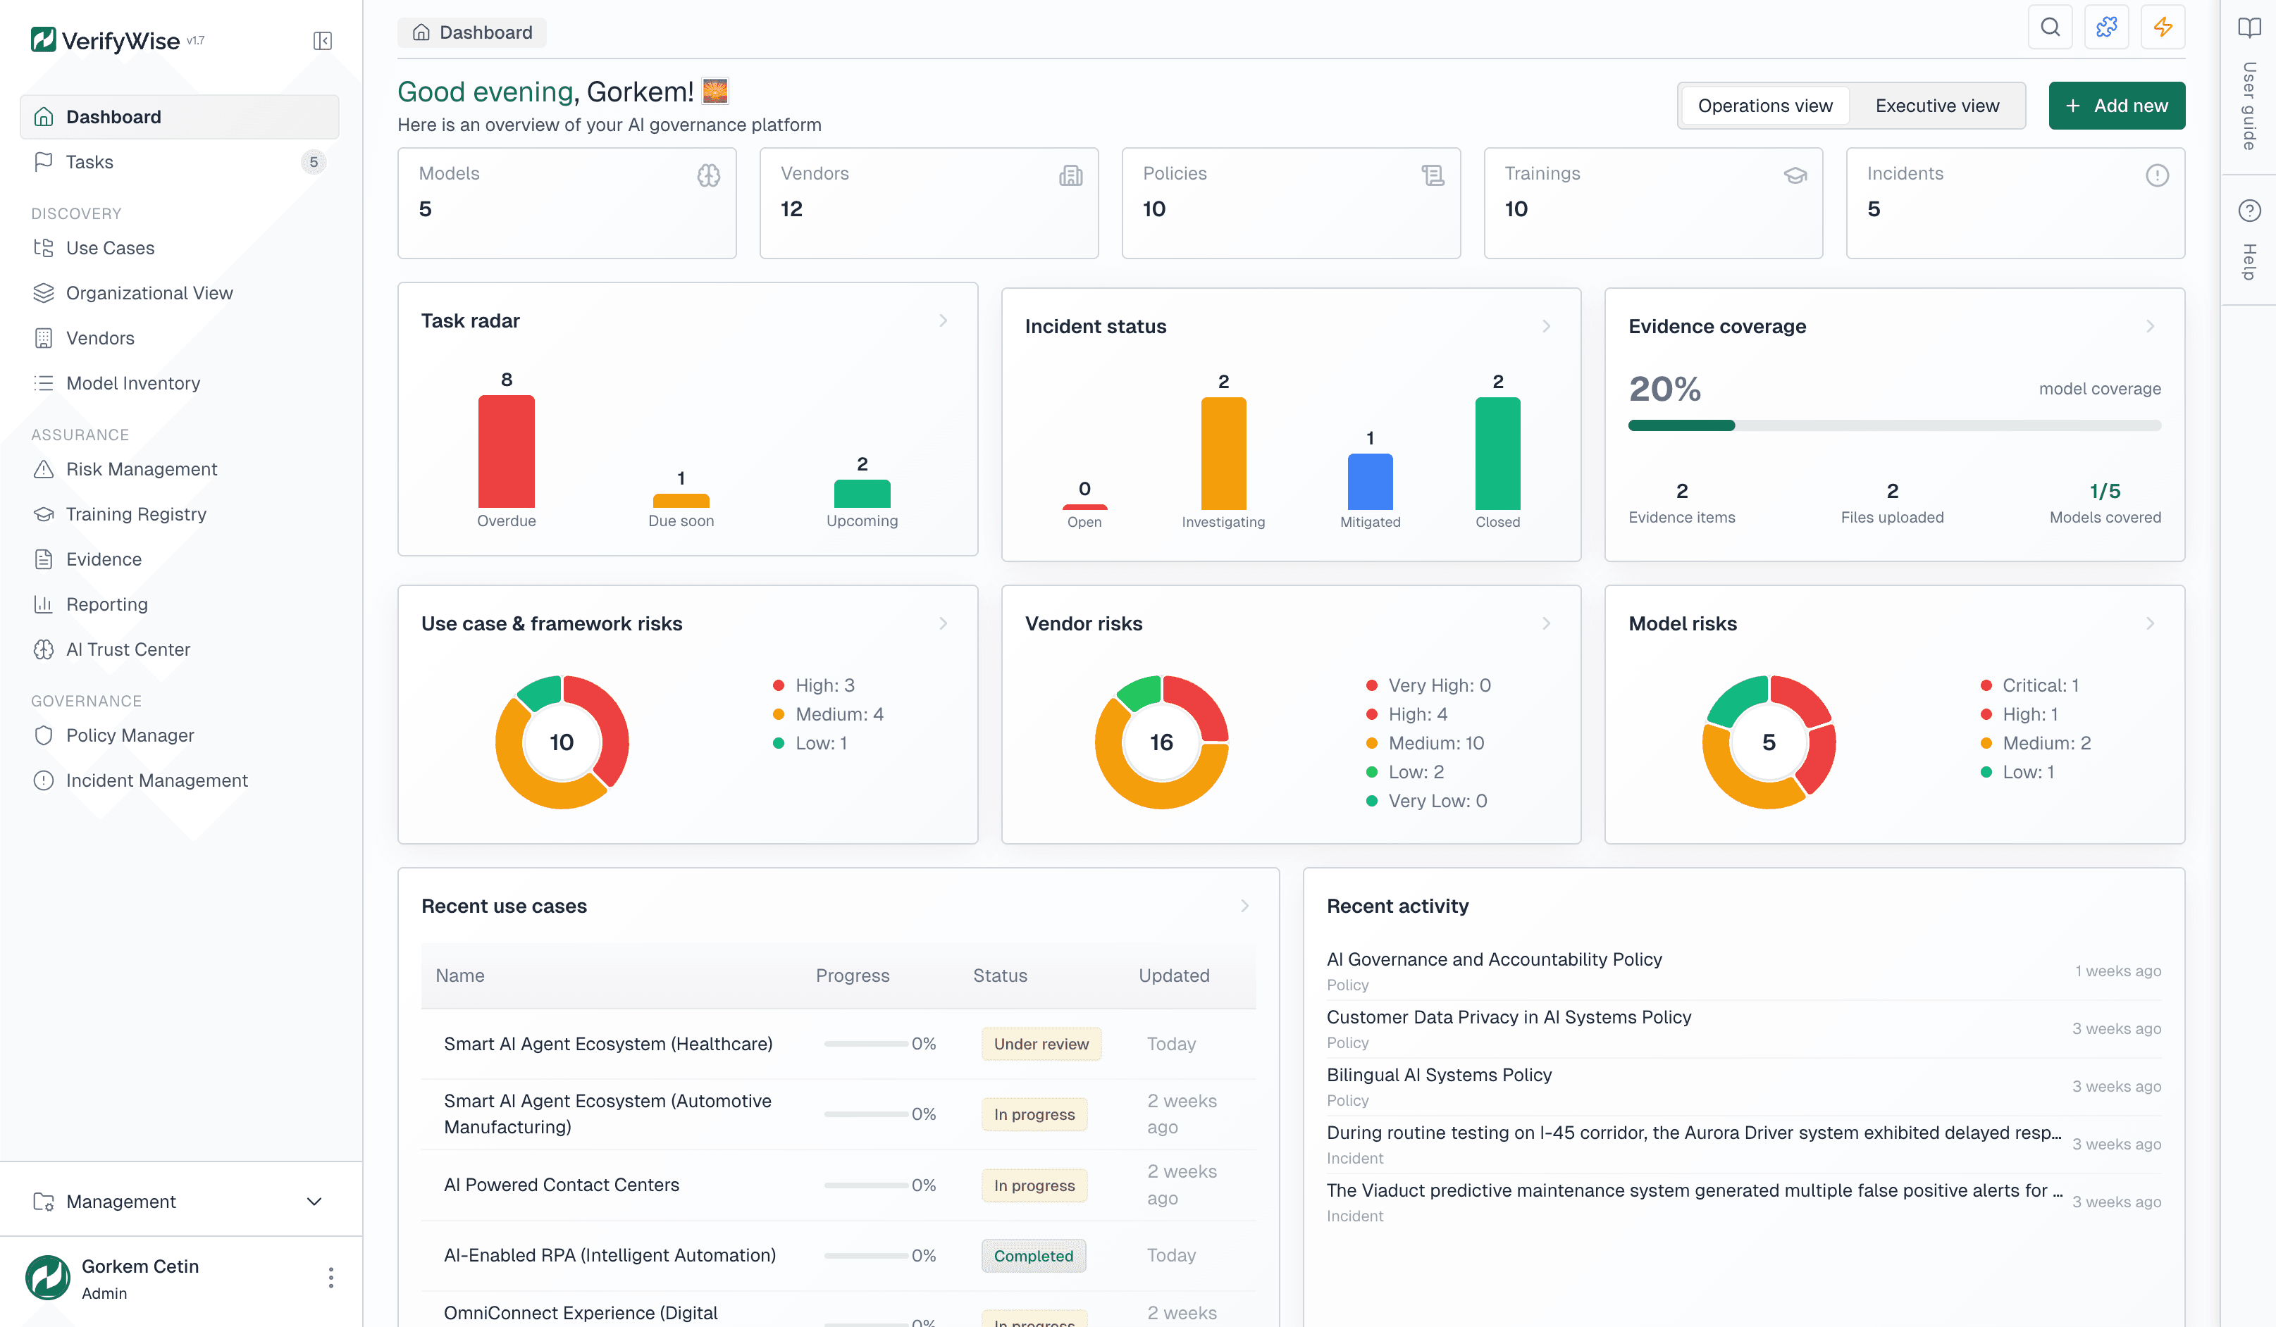
Task: Navigate to Policy Manager
Action: pyautogui.click(x=180, y=735)
